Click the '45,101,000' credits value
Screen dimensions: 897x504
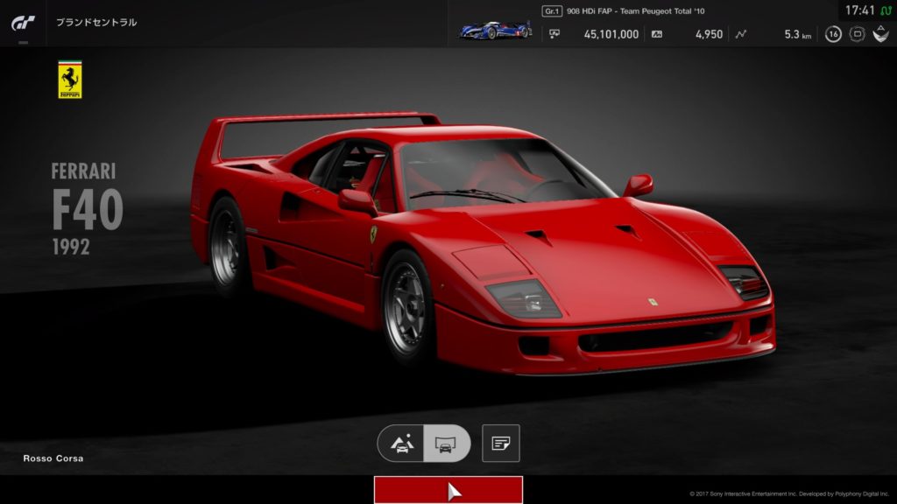click(611, 34)
